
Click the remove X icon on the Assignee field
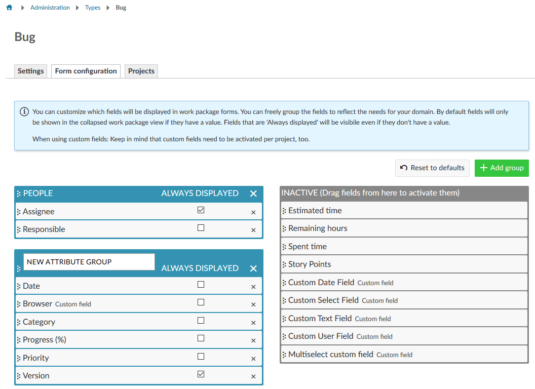[x=253, y=212]
